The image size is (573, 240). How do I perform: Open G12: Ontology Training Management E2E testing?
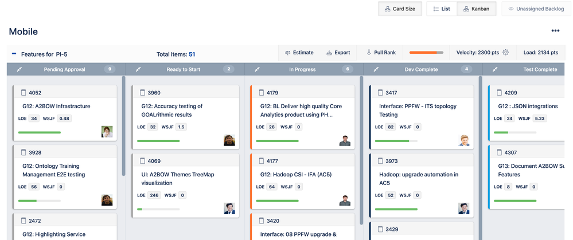54,170
